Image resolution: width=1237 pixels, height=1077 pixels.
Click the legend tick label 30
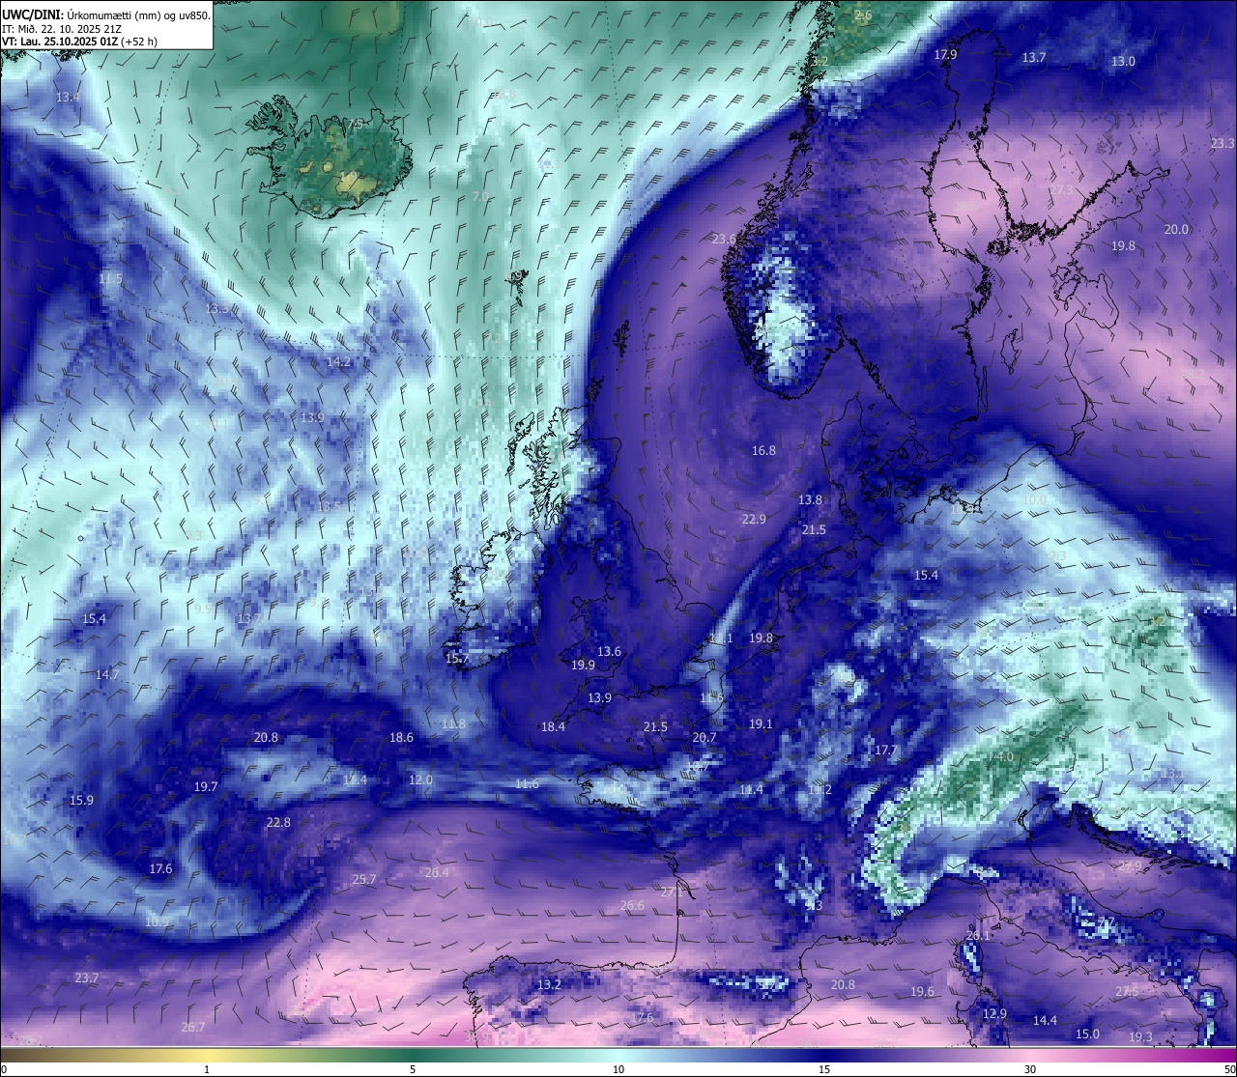1030,1069
